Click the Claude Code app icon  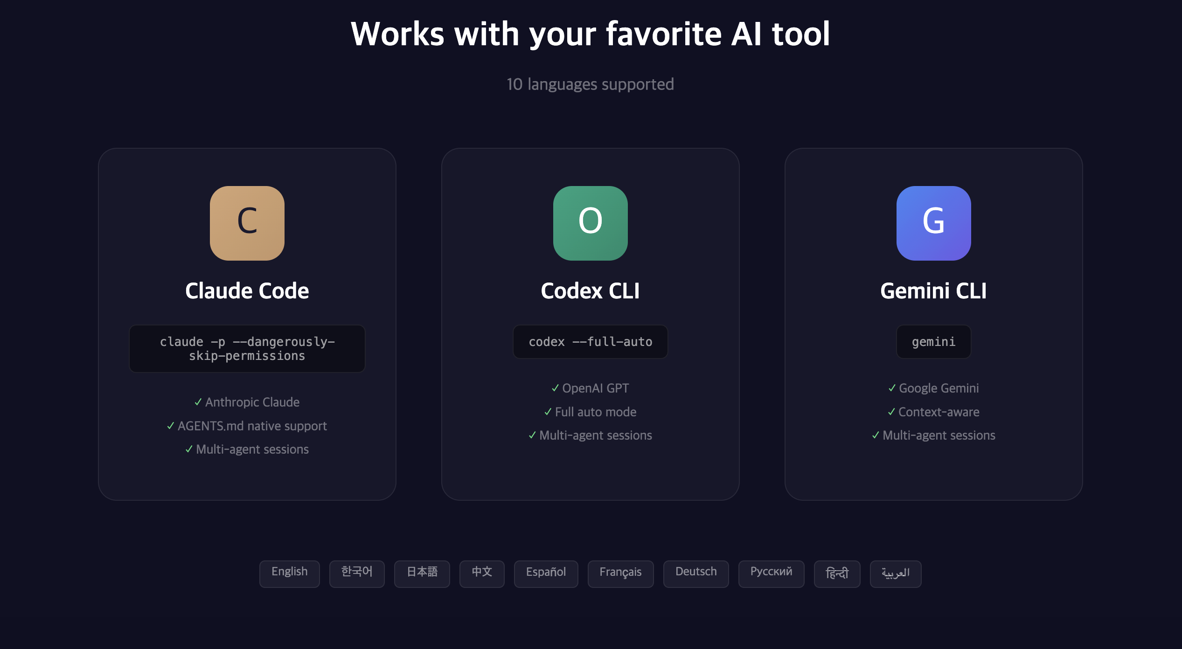[x=247, y=223]
